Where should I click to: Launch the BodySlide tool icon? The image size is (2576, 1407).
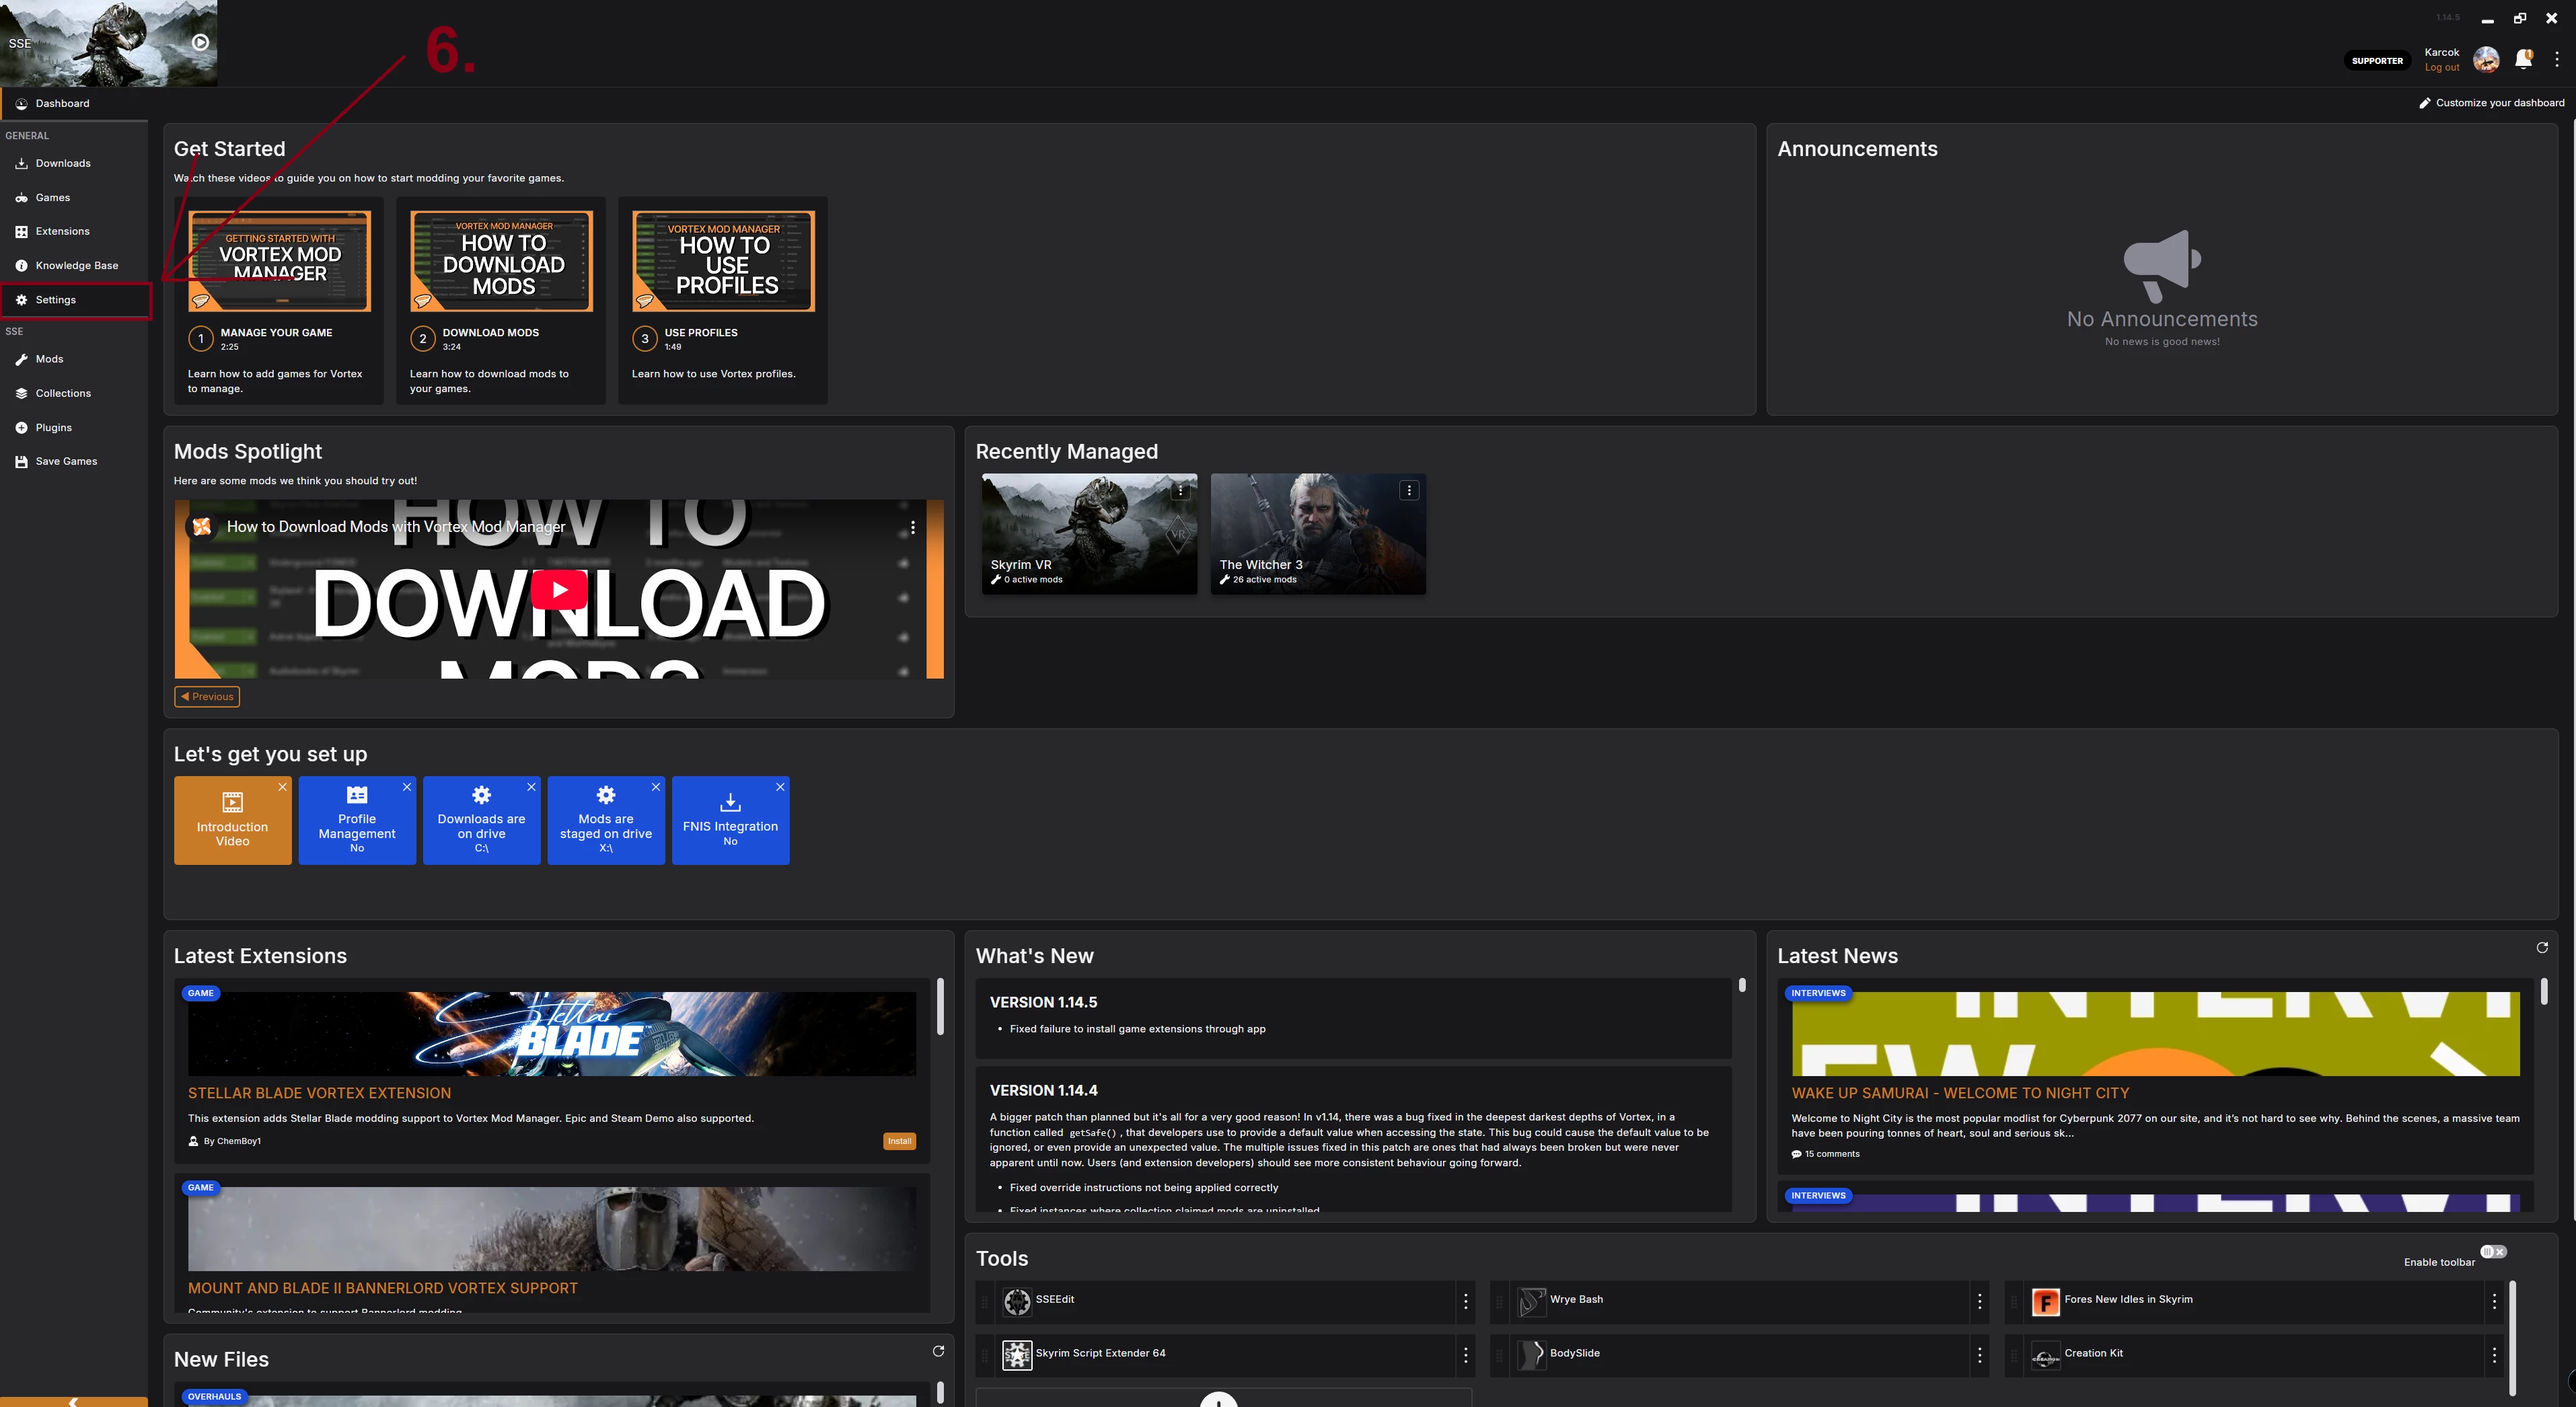click(1531, 1355)
